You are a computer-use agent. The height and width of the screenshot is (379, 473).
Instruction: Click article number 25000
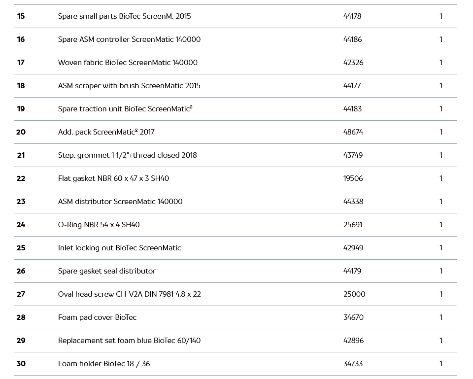(x=354, y=294)
